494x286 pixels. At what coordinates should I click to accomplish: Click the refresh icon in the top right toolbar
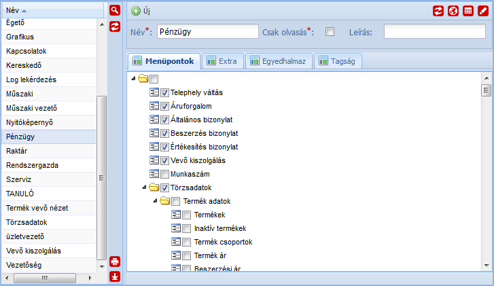pos(438,11)
